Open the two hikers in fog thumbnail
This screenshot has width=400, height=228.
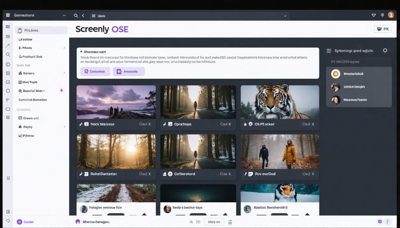(280, 152)
